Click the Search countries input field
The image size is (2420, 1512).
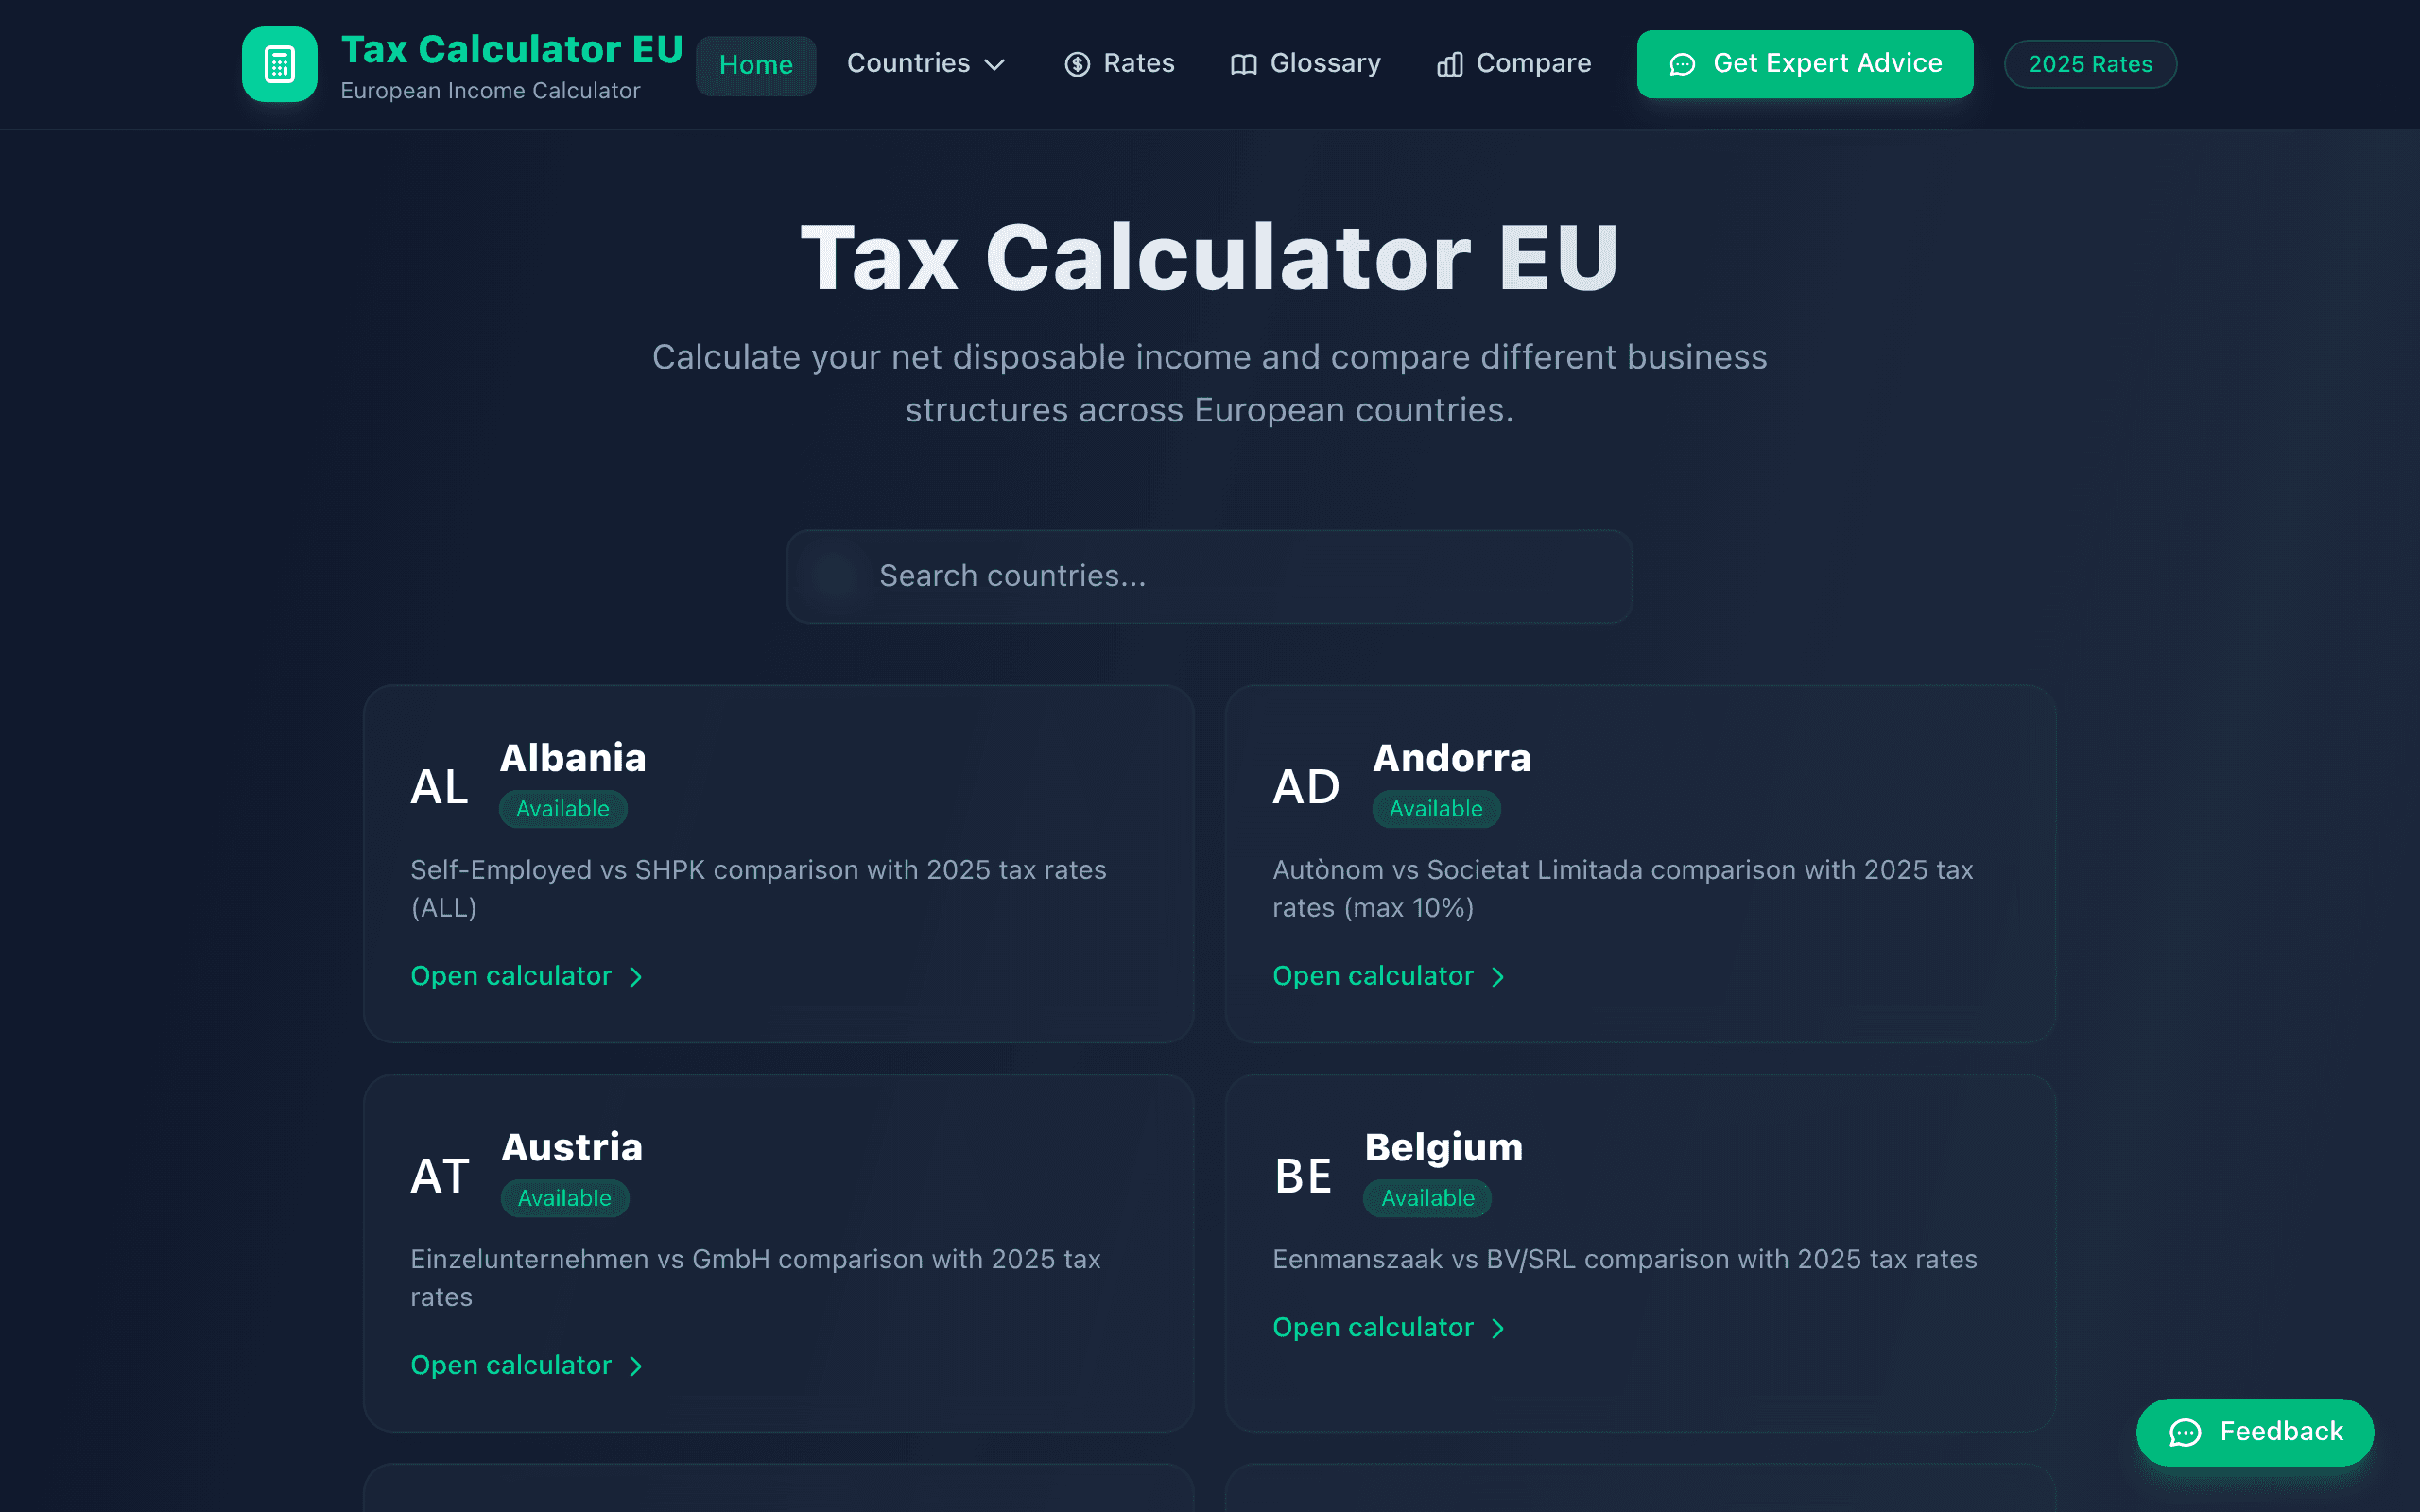click(1208, 576)
